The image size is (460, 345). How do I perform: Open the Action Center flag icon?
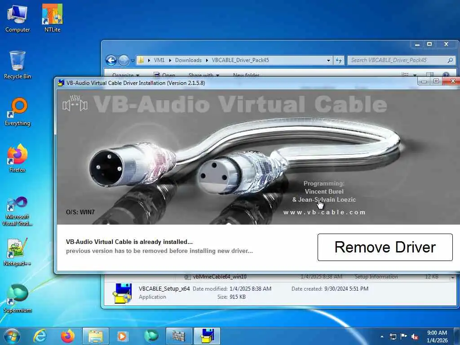coord(404,336)
